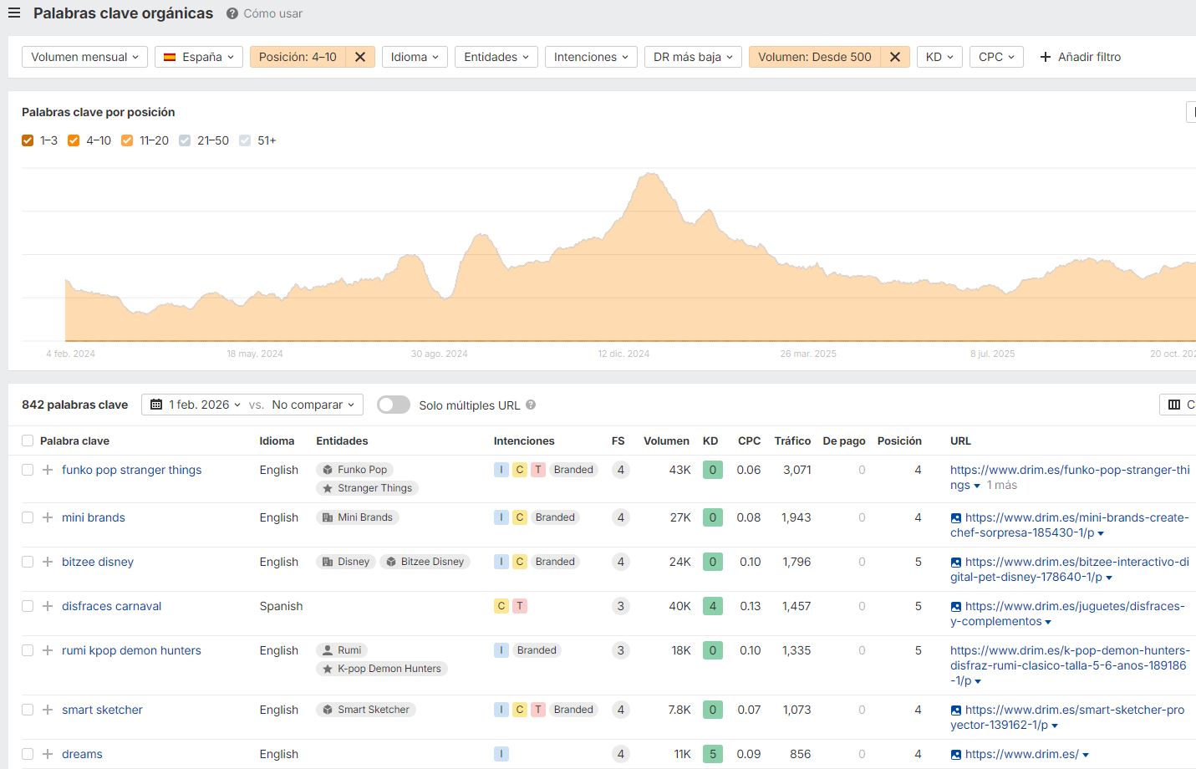1196x769 pixels.
Task: Click the columns icon button
Action: tap(1174, 405)
